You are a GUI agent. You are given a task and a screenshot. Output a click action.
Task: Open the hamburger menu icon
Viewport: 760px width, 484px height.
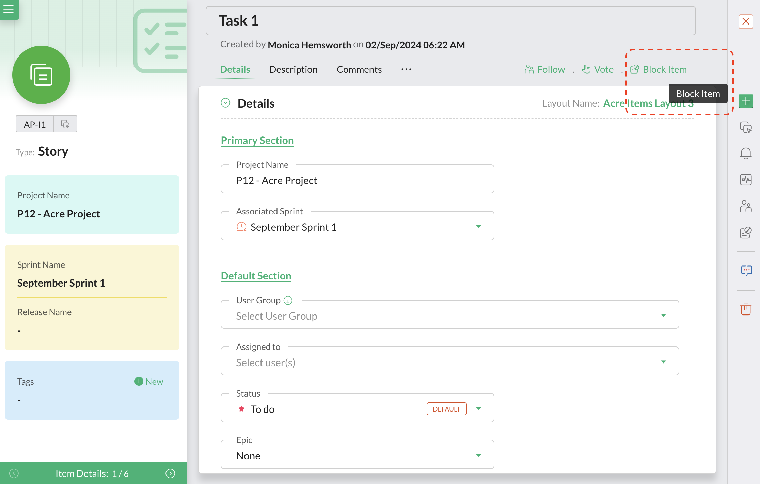click(9, 9)
